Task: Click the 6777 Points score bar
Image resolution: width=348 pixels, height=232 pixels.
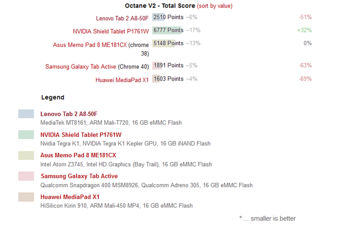Action: 168,30
